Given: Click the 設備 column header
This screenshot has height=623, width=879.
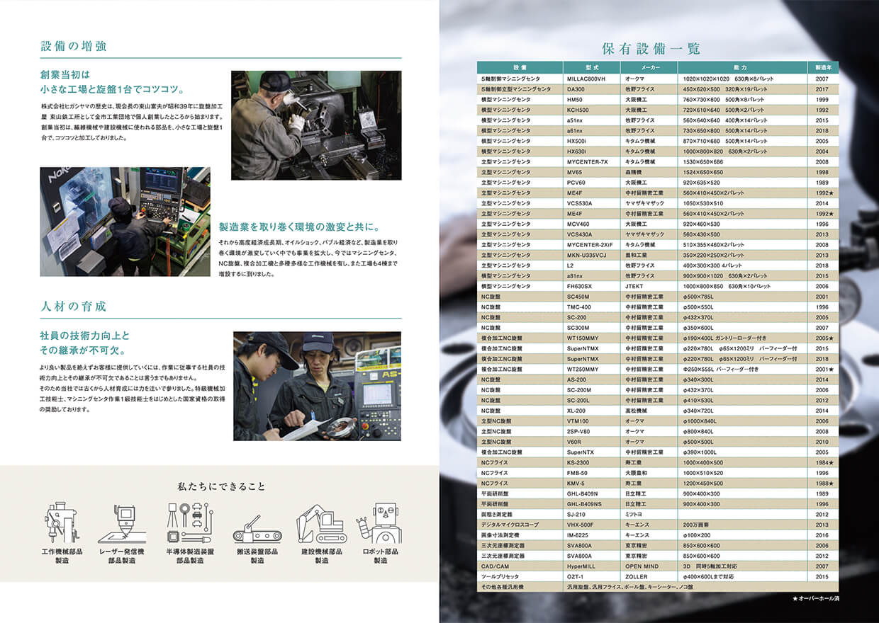Looking at the screenshot, I should 520,68.
